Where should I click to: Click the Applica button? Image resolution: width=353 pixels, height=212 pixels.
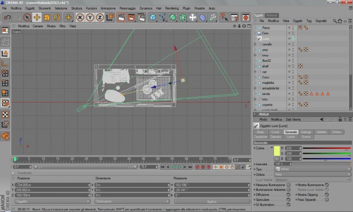click(x=212, y=201)
